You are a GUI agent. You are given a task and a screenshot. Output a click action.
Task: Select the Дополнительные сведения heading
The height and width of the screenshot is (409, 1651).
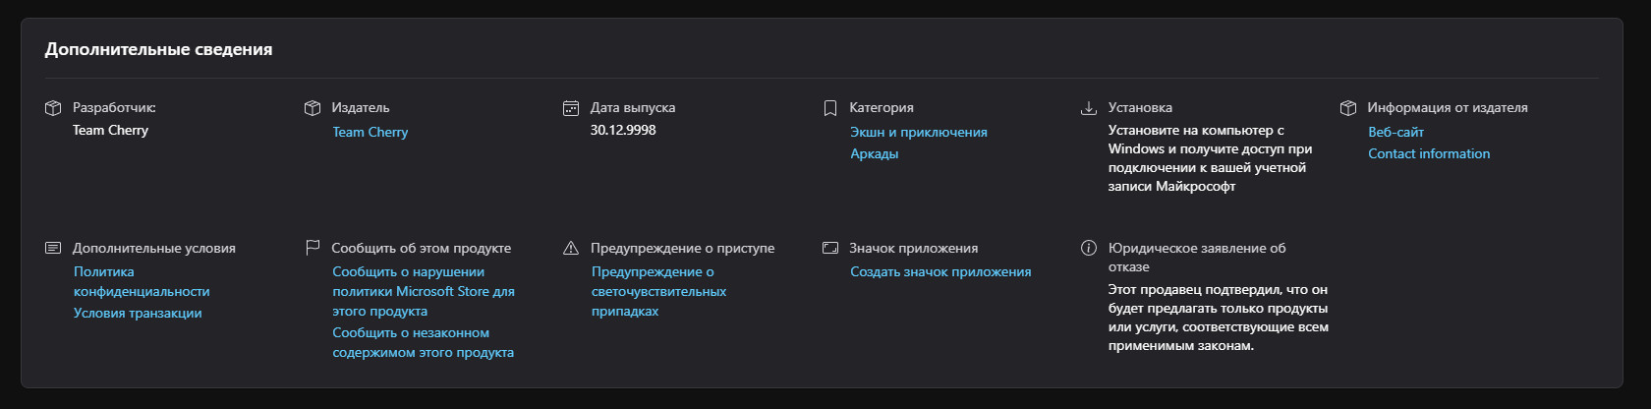point(158,49)
